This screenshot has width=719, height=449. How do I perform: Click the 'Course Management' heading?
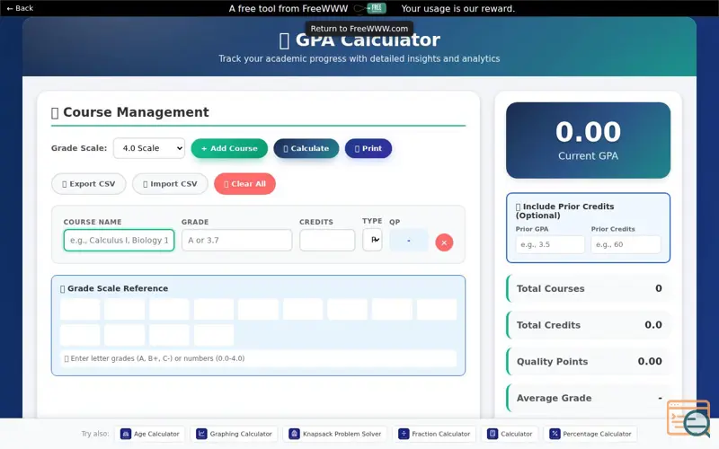[130, 112]
